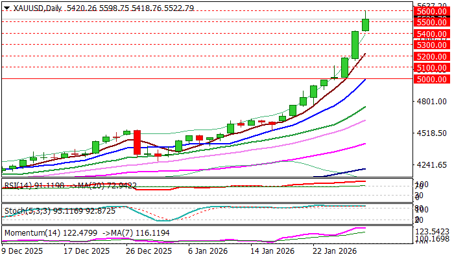Click the 5400.00 red price label
Image resolution: width=454 pixels, height=259 pixels.
pyautogui.click(x=433, y=34)
